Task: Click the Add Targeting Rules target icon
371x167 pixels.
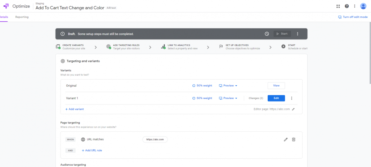Action: pyautogui.click(x=109, y=46)
